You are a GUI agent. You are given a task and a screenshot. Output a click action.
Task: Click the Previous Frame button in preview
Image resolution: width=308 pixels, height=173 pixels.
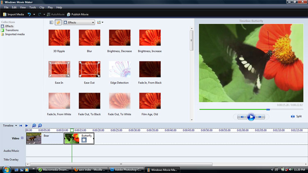click(242, 117)
